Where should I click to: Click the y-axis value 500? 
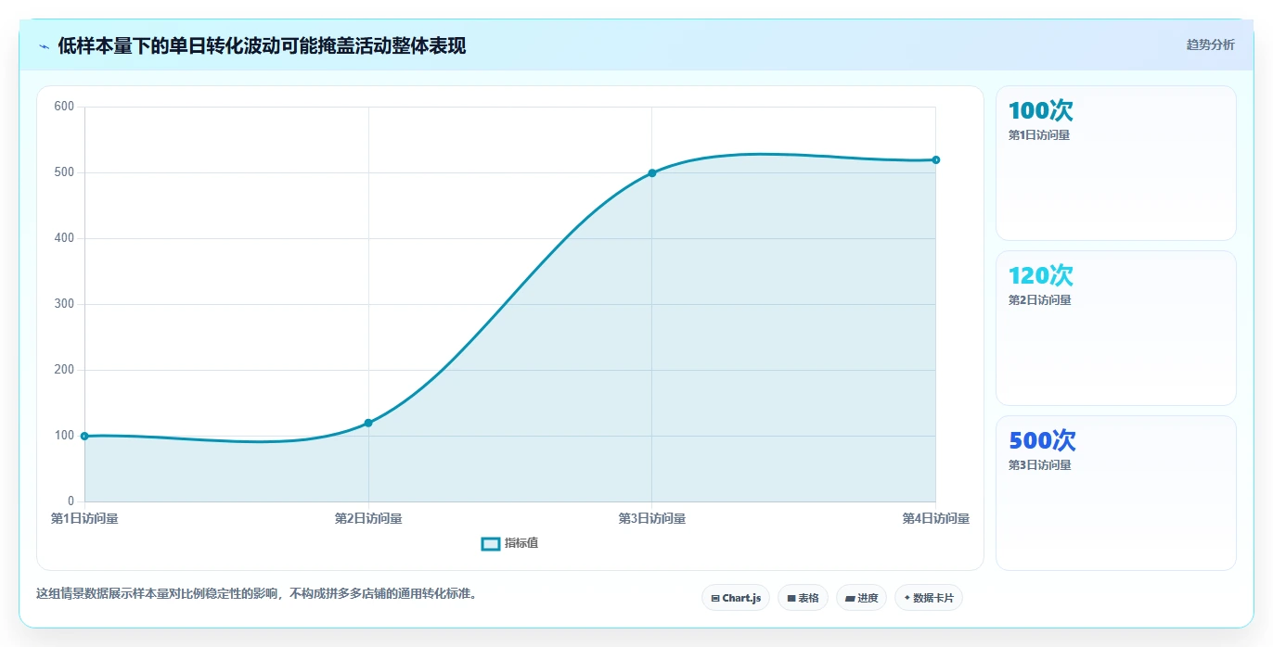click(x=64, y=172)
